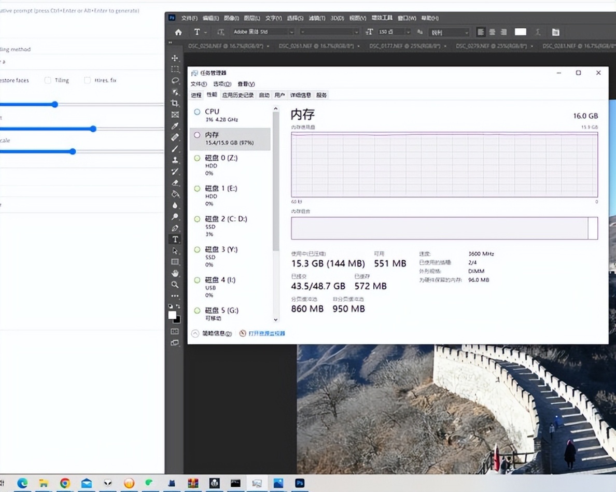This screenshot has height=492, width=616.
Task: Select the Healing Brush tool
Action: (x=175, y=137)
